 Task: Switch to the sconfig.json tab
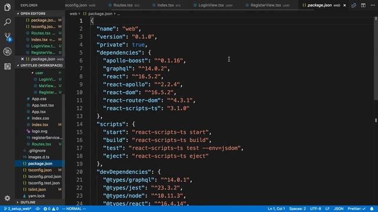80,5
